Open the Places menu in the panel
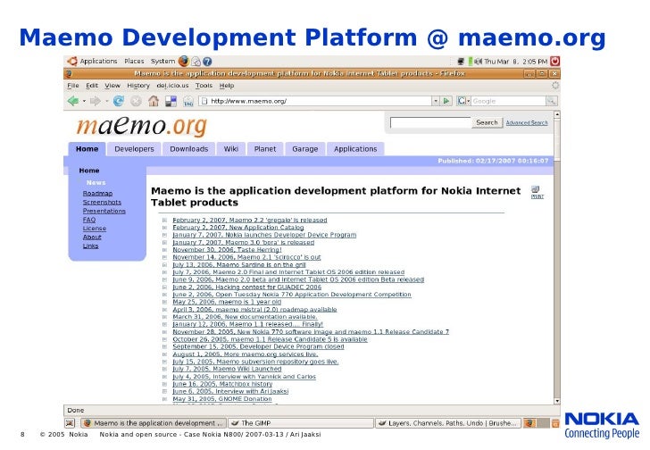 [134, 62]
